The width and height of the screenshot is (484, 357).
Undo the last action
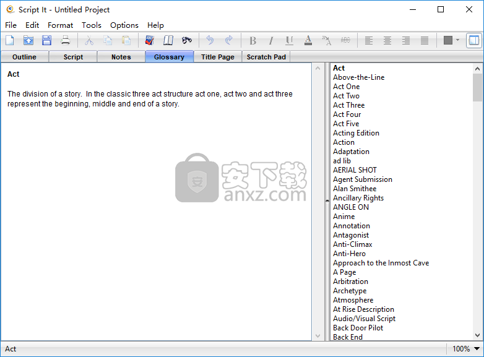point(210,40)
